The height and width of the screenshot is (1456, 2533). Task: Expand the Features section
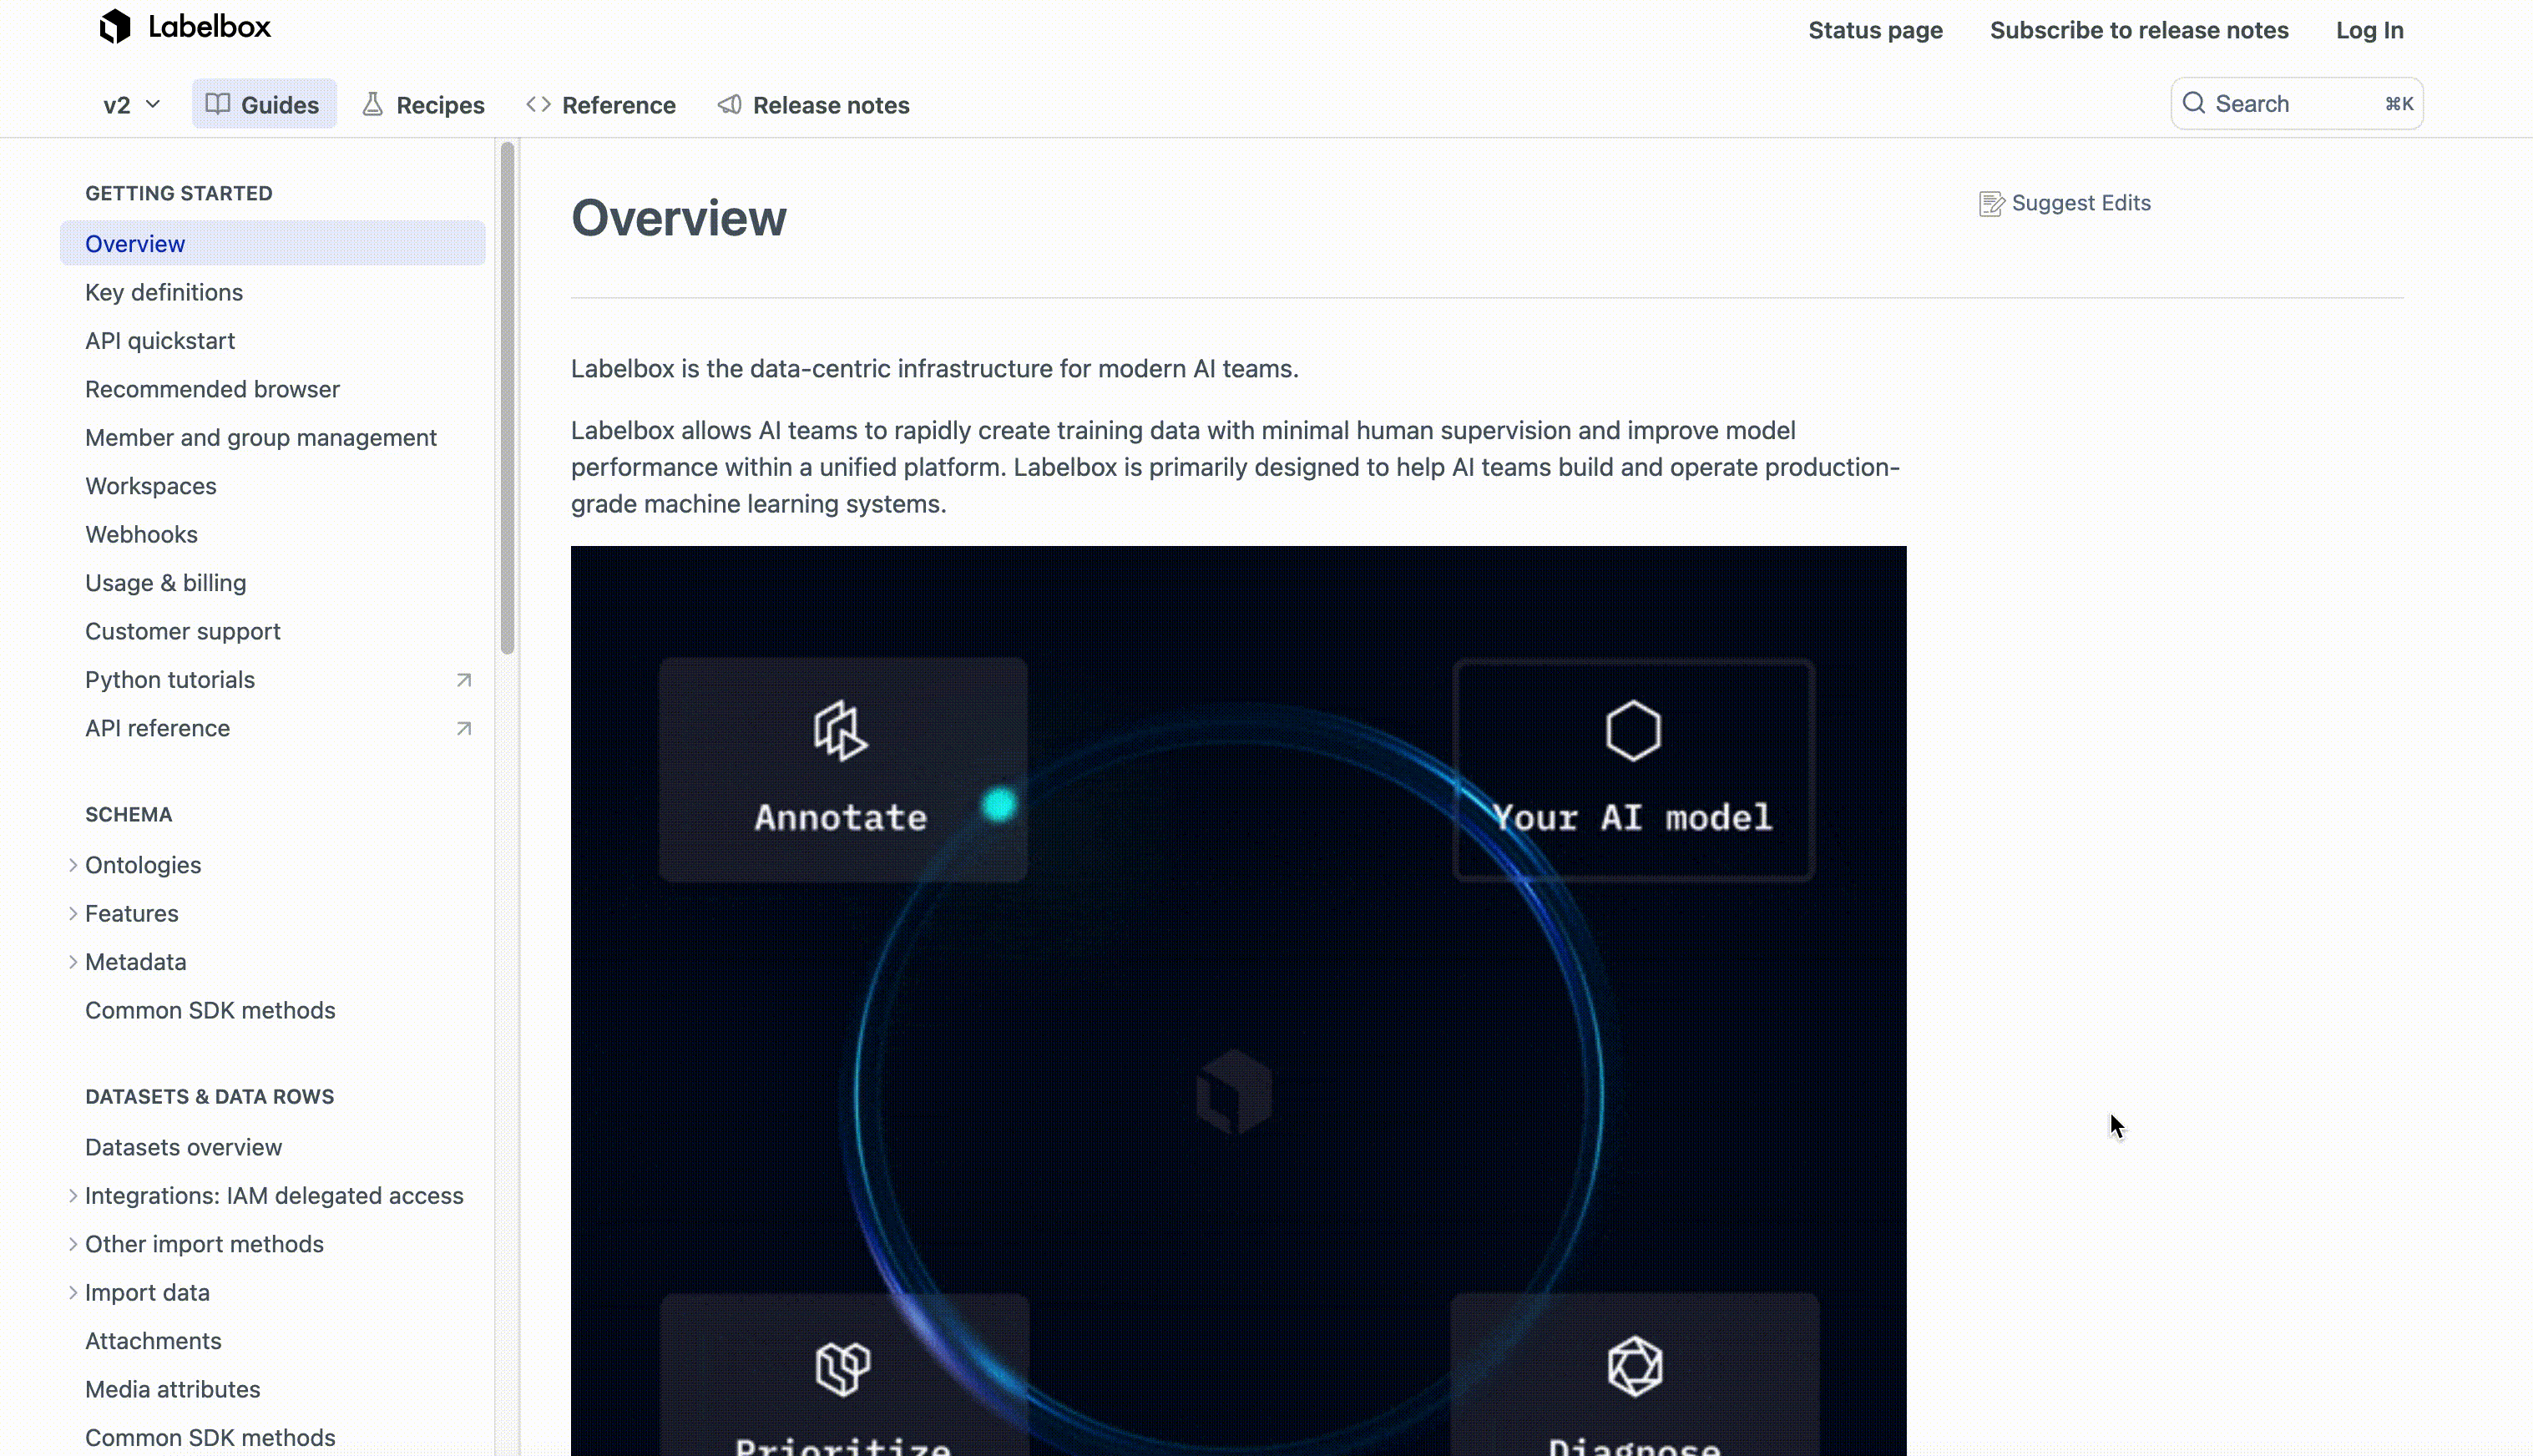tap(73, 913)
